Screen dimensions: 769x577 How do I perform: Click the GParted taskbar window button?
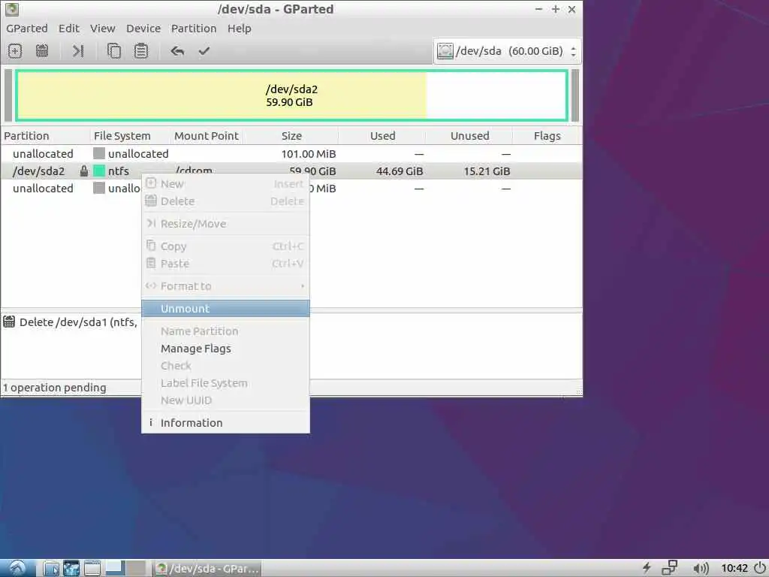point(207,569)
